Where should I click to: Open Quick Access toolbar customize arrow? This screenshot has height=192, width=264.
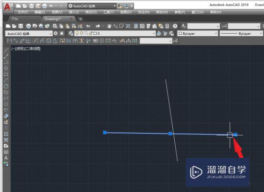coord(131,6)
